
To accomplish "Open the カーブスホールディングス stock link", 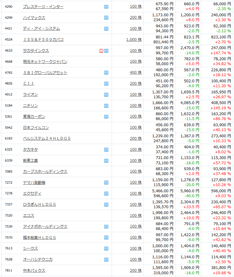I will coord(45,172).
